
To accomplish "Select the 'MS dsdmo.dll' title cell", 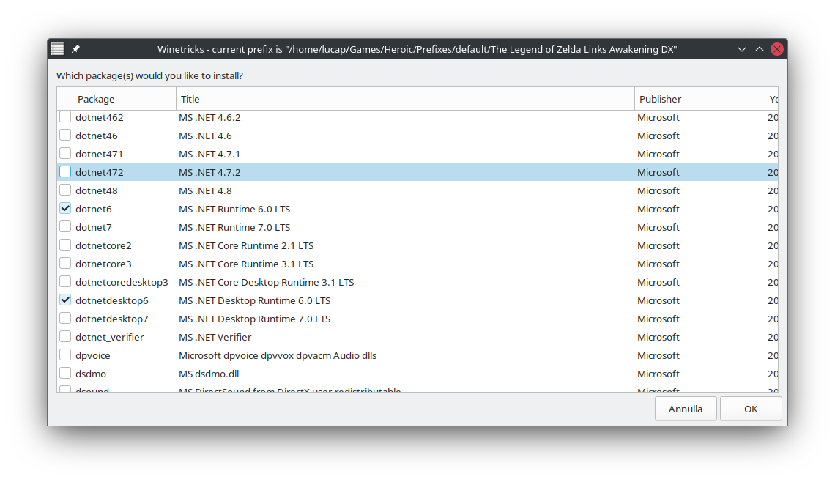I will [209, 374].
